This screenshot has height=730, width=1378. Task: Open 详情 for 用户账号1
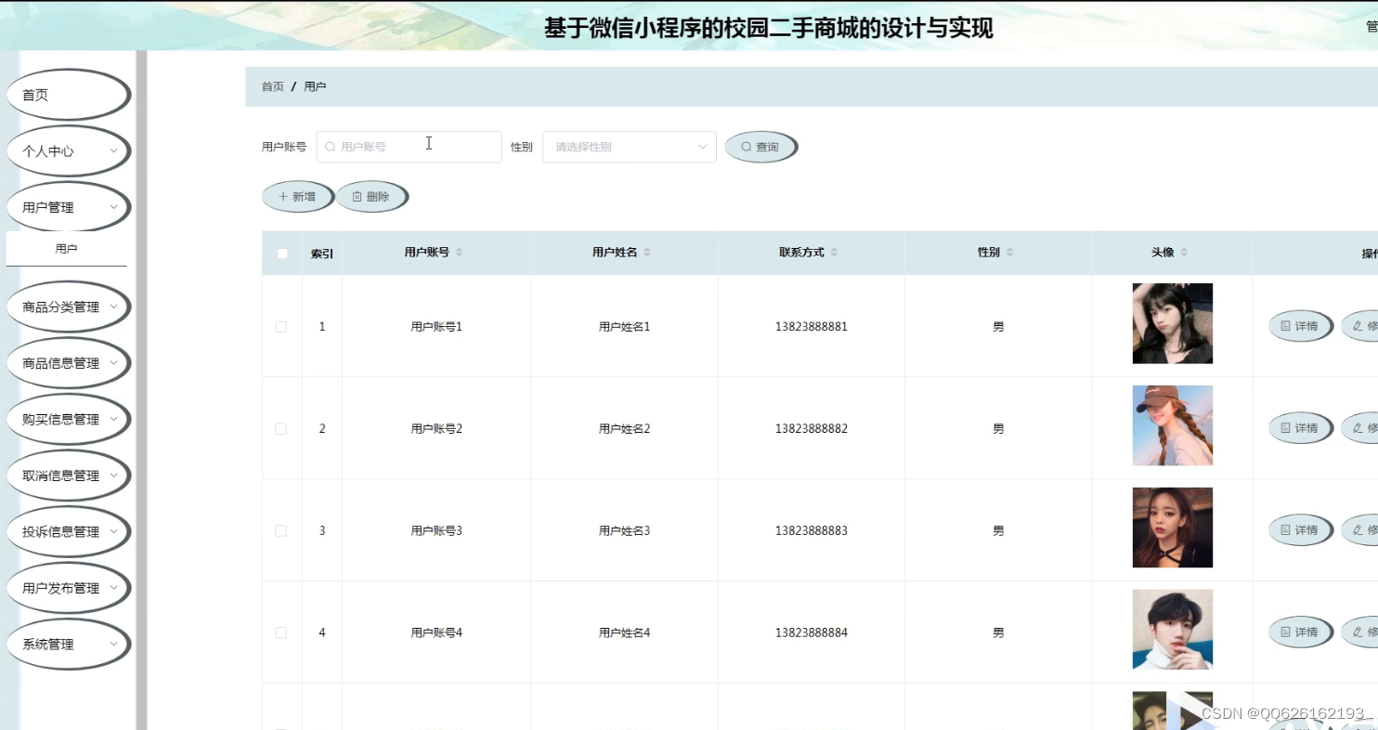point(1301,326)
